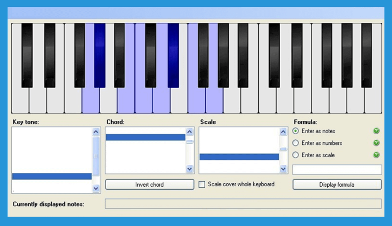The height and width of the screenshot is (226, 392).
Task: Play the highlighted second-octave D white key
Action: click(x=161, y=100)
